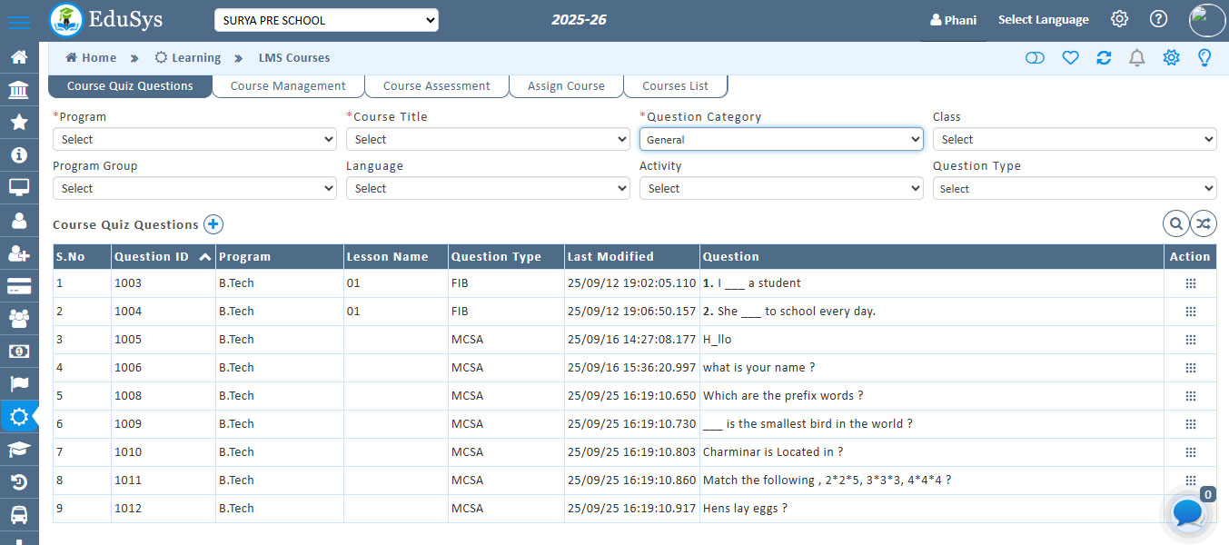Switch to the Assign Course tab
Viewport: 1229px width, 545px height.
(x=566, y=86)
